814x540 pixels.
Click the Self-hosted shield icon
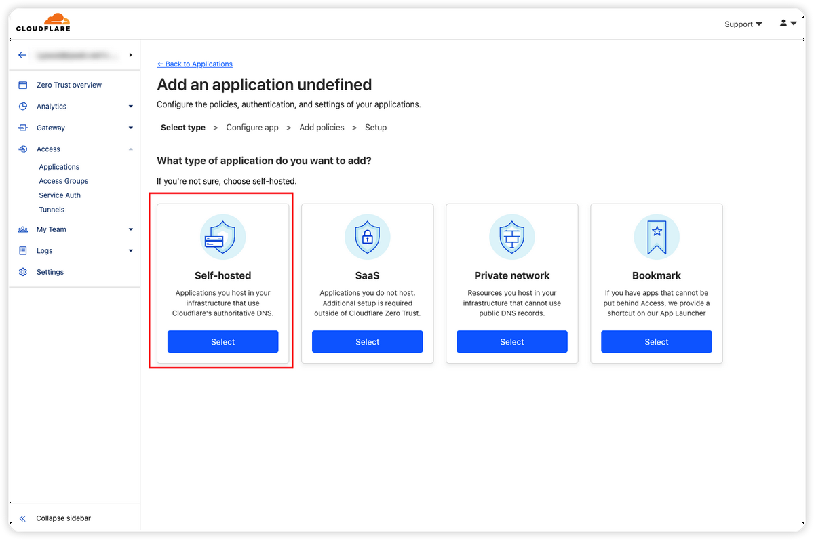pyautogui.click(x=222, y=237)
